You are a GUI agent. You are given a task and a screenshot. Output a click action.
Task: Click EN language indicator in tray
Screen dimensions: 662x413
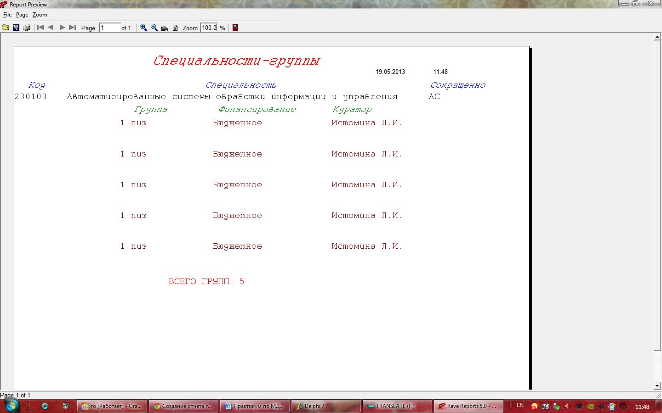coord(520,406)
